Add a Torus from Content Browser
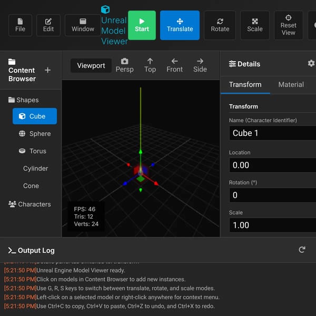Screen dimensions: 316x316 pos(35,151)
